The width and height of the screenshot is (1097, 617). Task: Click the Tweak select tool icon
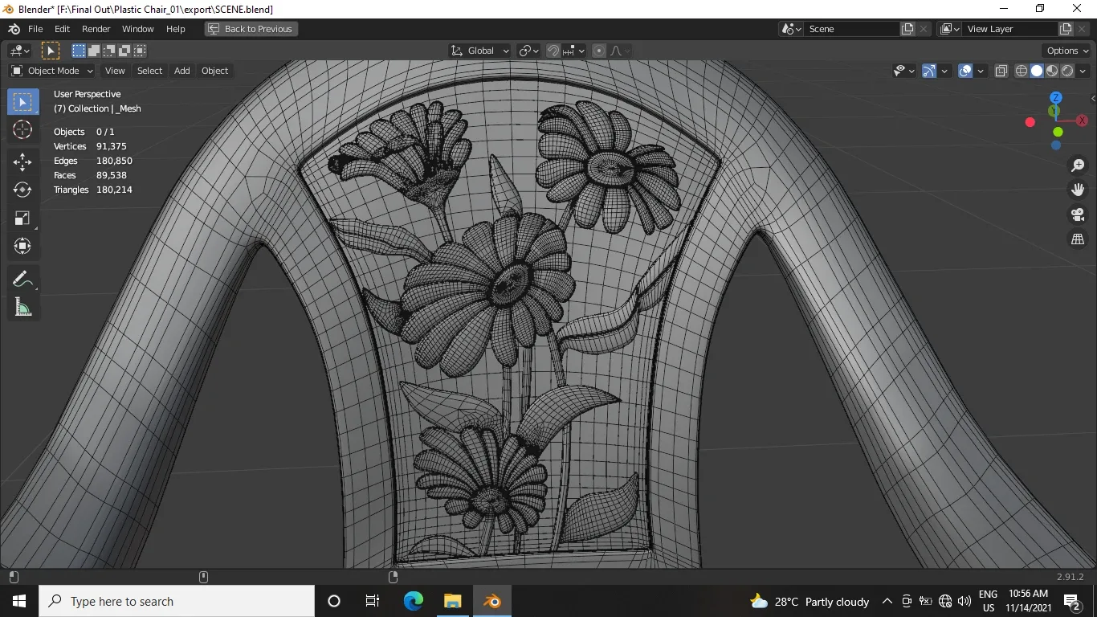coord(51,51)
